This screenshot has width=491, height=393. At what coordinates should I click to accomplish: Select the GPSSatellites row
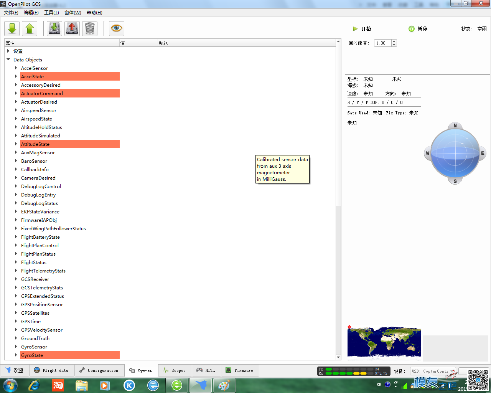pos(70,313)
